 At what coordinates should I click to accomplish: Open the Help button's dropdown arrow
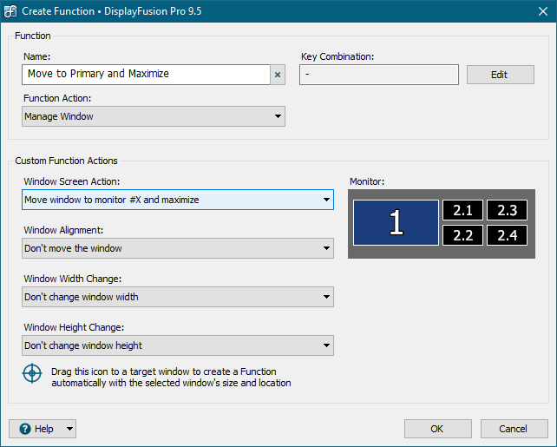[x=70, y=429]
